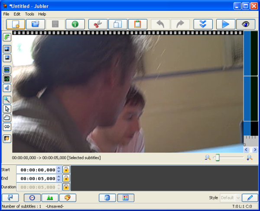Select the arrow pointer tool
The height and width of the screenshot is (211, 260).
7,109
